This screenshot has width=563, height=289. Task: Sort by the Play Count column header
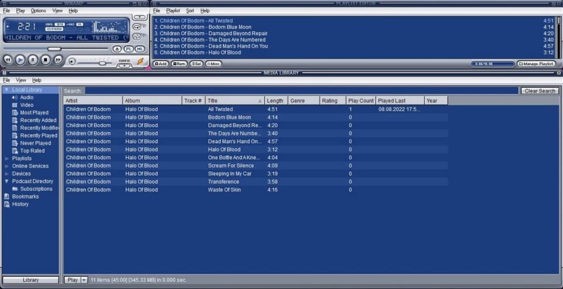tap(361, 101)
